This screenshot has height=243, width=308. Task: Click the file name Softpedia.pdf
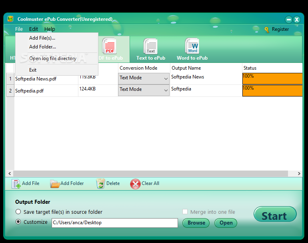30,91
